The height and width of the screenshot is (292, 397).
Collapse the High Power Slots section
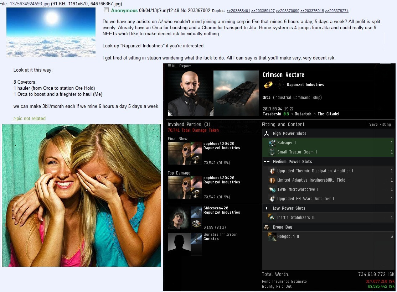tap(328, 133)
